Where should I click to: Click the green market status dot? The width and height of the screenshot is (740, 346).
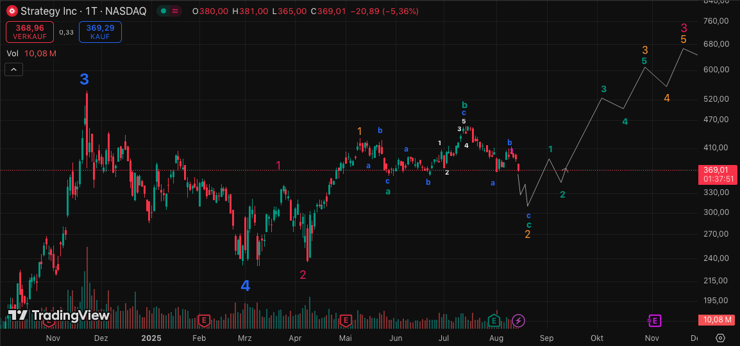[x=165, y=11]
